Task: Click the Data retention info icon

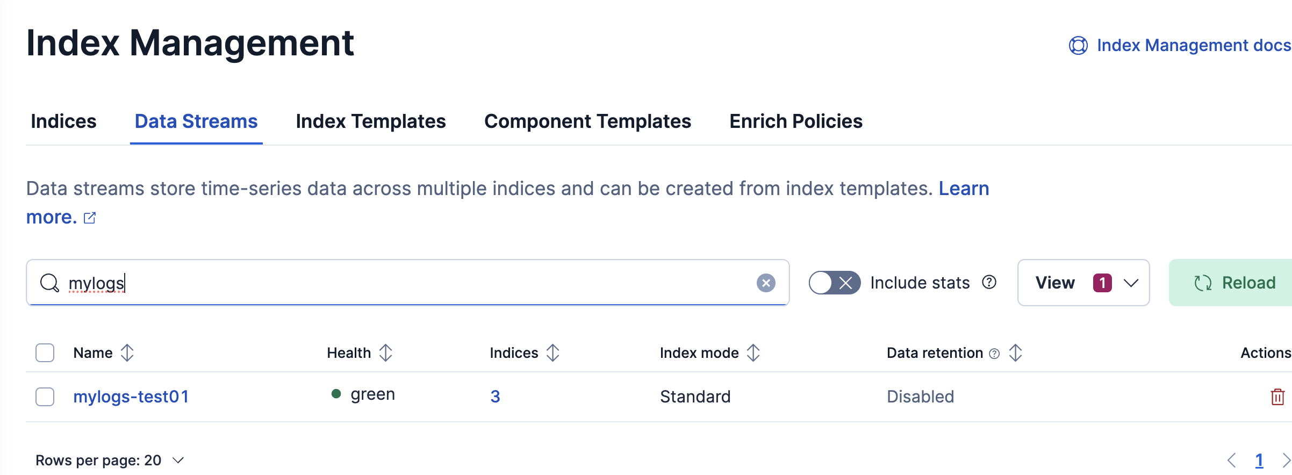Action: [994, 354]
